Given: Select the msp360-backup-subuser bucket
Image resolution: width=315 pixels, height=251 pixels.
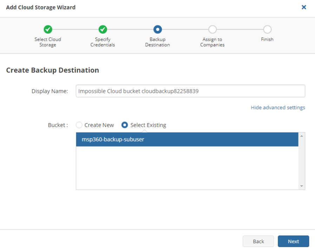Looking at the screenshot, I should click(187, 139).
